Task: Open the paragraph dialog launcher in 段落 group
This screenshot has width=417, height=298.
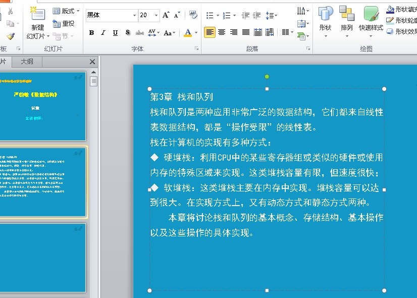Action: 308,48
